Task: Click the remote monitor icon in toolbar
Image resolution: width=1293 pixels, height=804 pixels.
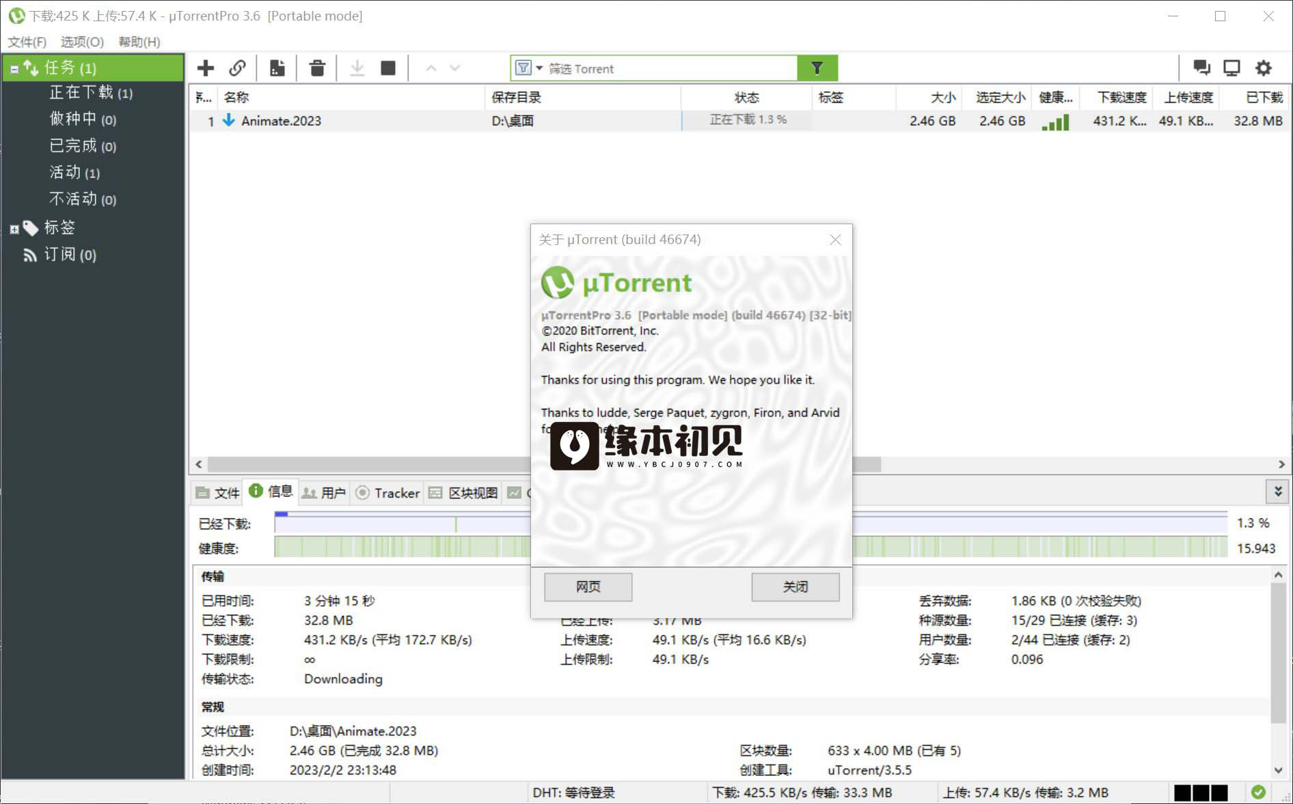Action: point(1231,68)
